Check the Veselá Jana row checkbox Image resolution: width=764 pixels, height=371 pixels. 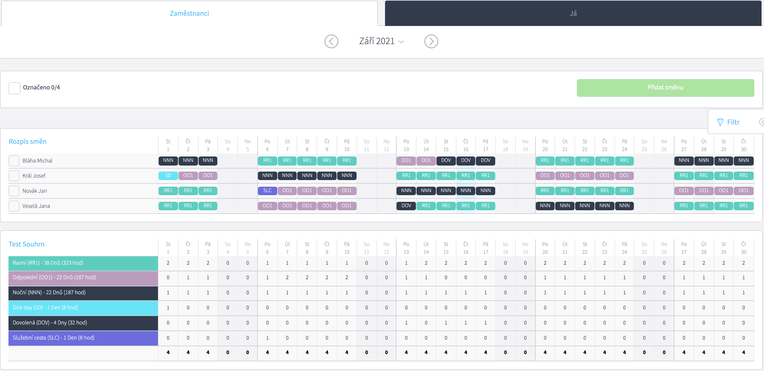pyautogui.click(x=14, y=206)
